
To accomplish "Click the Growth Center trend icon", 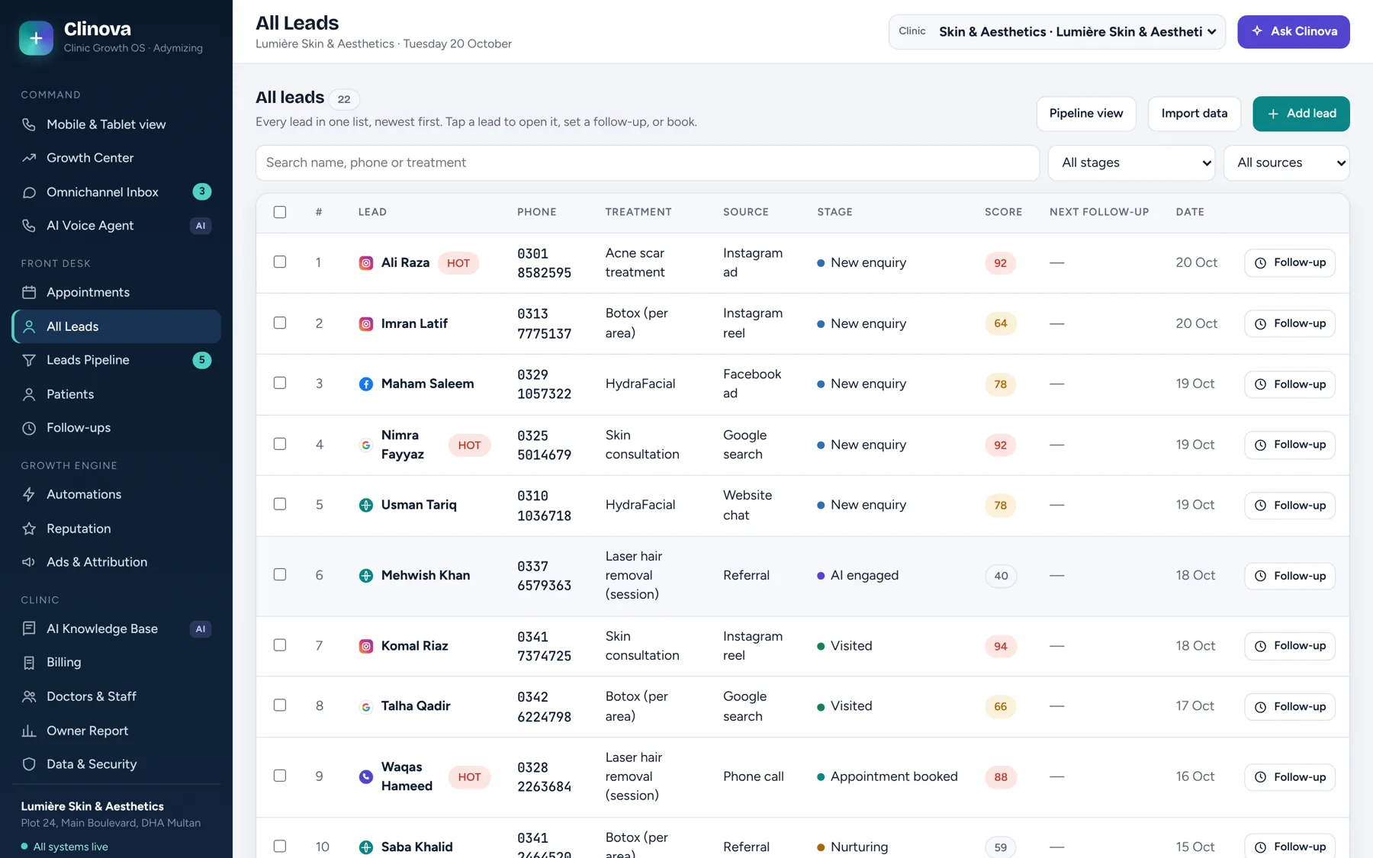I will click(x=29, y=158).
